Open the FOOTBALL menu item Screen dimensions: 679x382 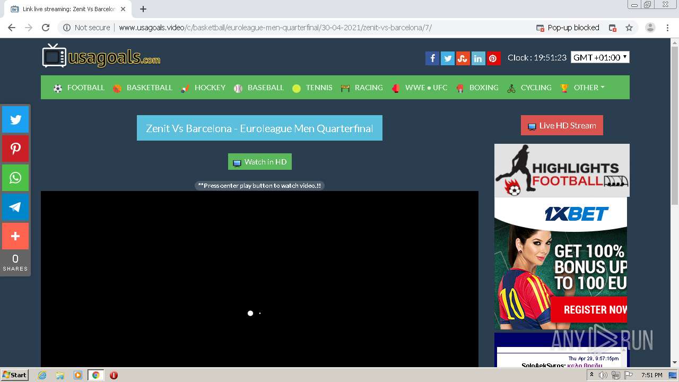(x=79, y=88)
